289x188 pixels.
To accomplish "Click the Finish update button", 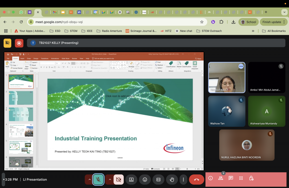I will (274, 22).
